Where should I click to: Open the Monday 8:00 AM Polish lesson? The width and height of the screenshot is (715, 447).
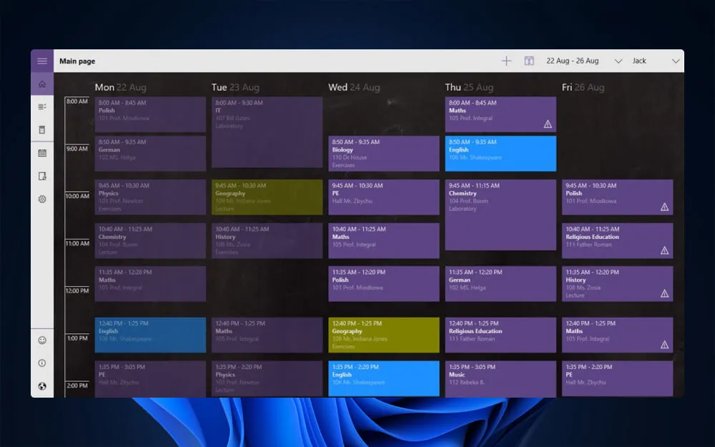(150, 114)
